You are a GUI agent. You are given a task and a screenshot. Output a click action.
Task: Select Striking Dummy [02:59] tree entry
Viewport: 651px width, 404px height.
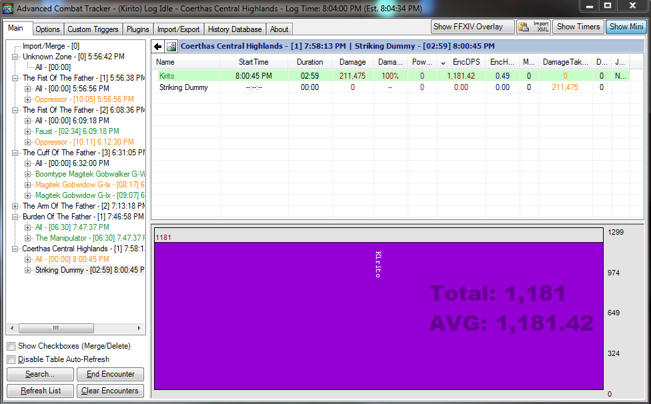(x=89, y=270)
